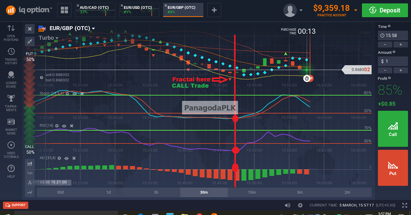Add a new asset tab with plus
Viewport: 411px width, 215px height.
[214, 10]
